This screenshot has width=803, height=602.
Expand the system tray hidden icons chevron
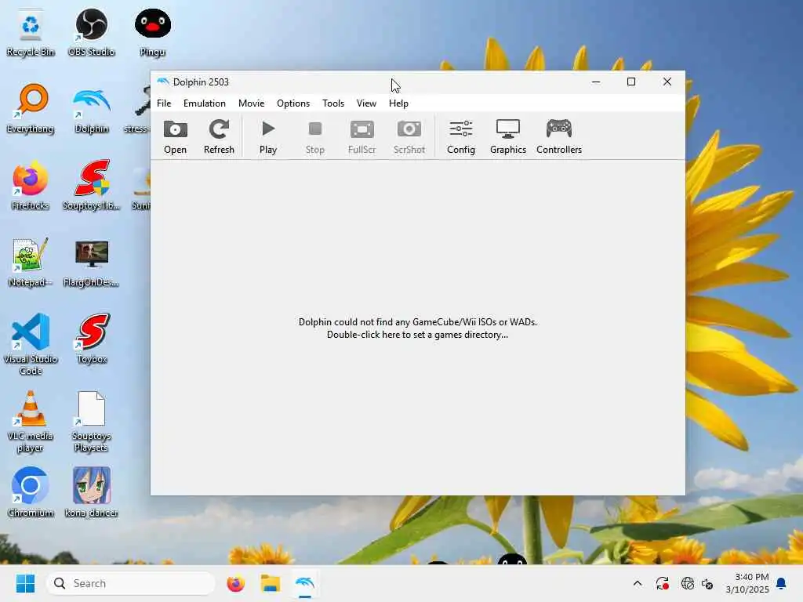click(638, 583)
